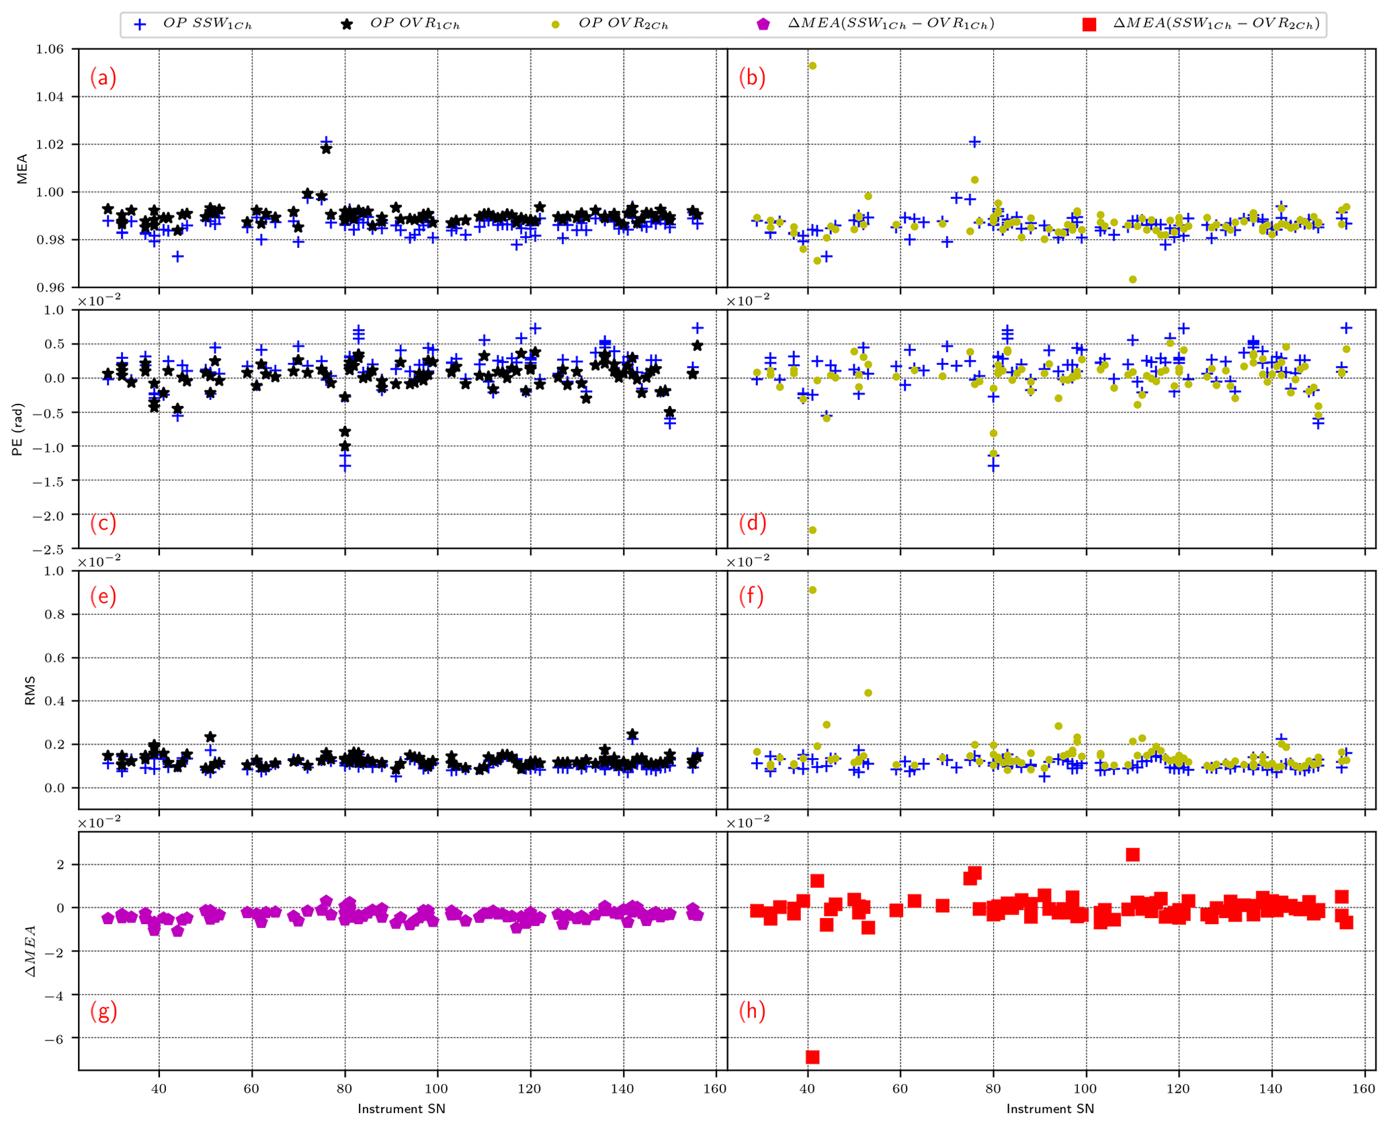The height and width of the screenshot is (1125, 1389).
Task: Click the red (d) panel label
Action: pos(752,523)
